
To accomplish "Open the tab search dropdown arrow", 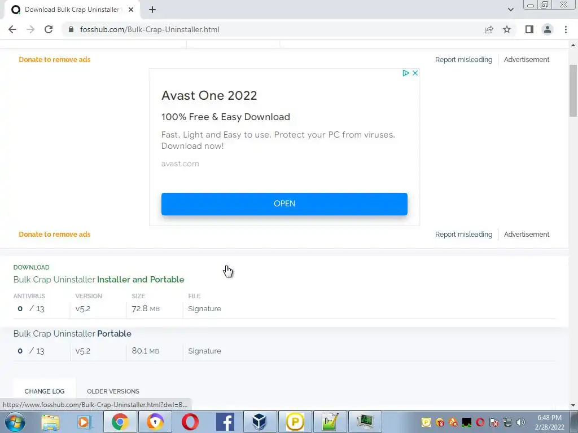I will [x=510, y=10].
